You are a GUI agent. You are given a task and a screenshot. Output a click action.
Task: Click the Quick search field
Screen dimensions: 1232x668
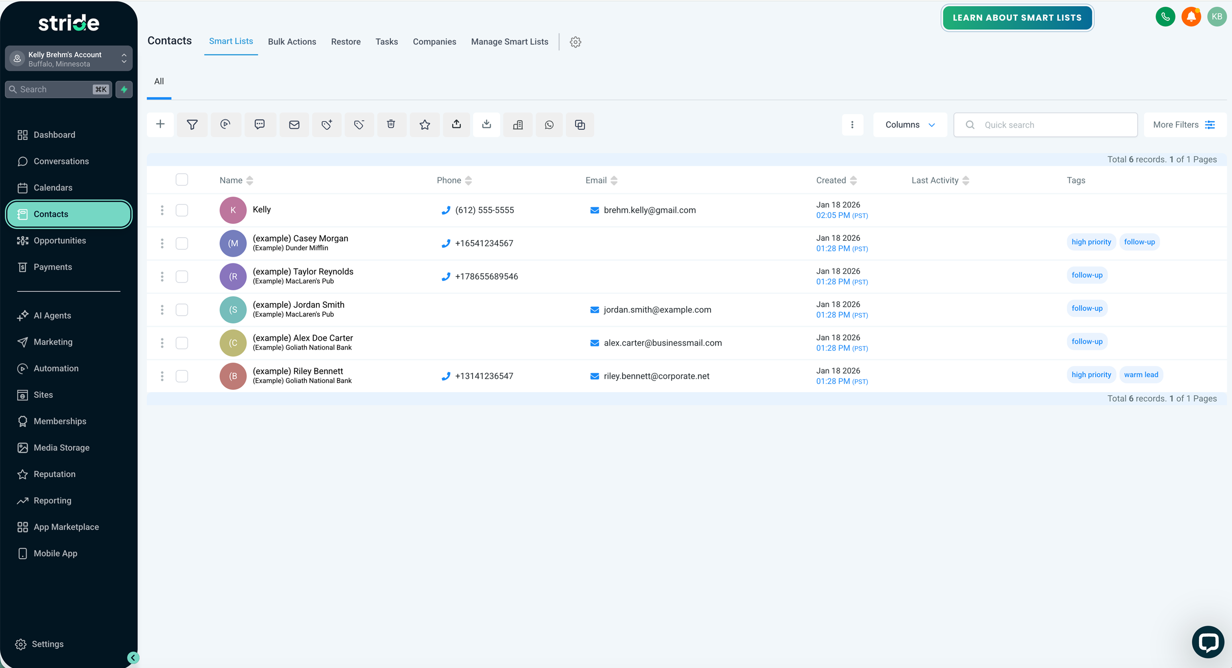(1046, 125)
